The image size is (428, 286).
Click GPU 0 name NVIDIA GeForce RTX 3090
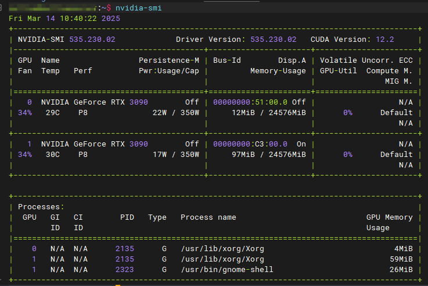95,102
